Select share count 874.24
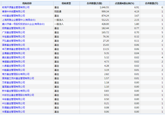The width and height of the screenshot is (165, 115). [x=105, y=16]
